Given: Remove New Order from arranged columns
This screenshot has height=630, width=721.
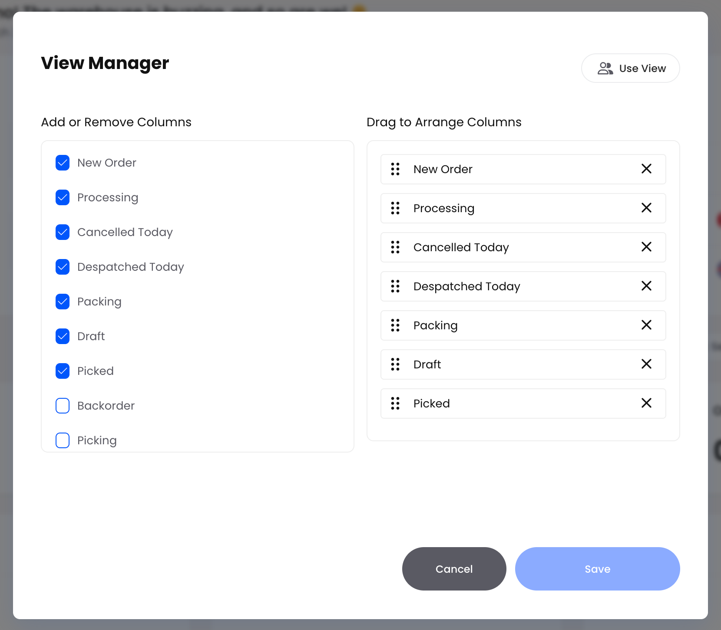Looking at the screenshot, I should (x=646, y=169).
